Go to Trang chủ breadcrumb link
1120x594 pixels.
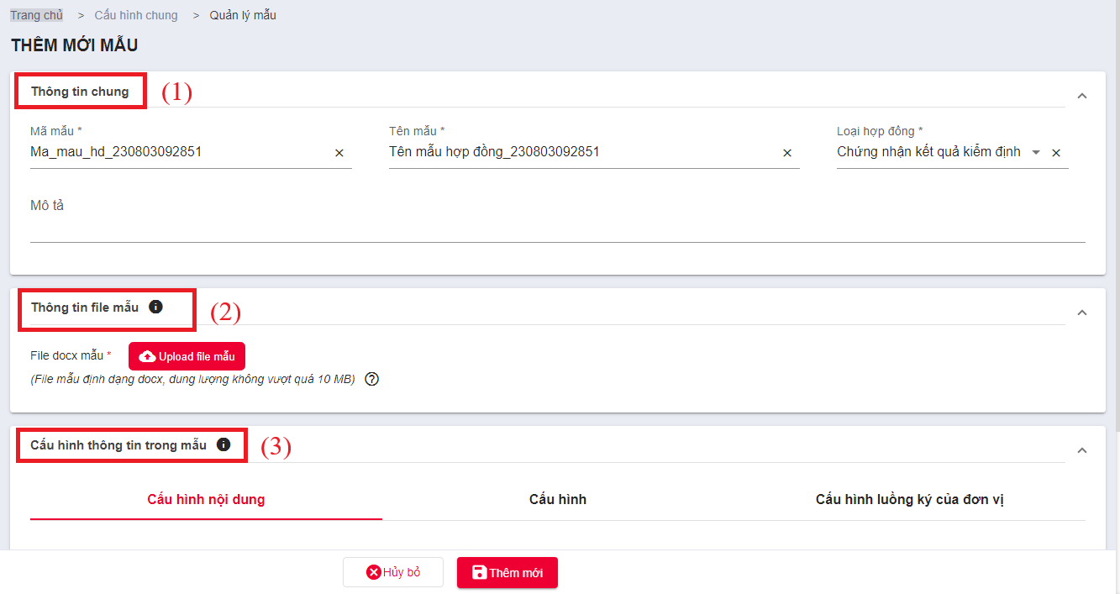click(x=36, y=15)
